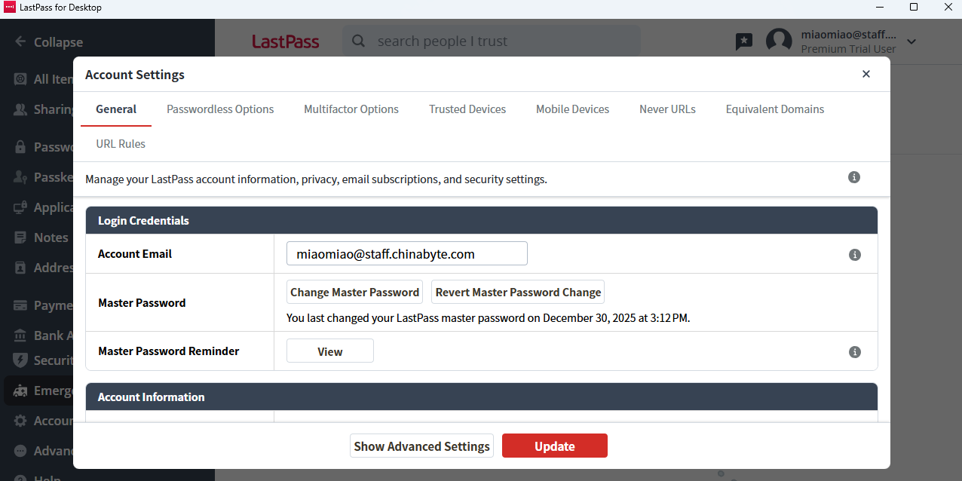Click the Security Dashboard shield icon
The height and width of the screenshot is (481, 962).
(19, 360)
